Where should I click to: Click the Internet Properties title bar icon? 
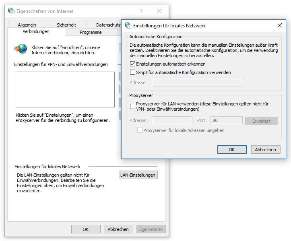pos(11,11)
